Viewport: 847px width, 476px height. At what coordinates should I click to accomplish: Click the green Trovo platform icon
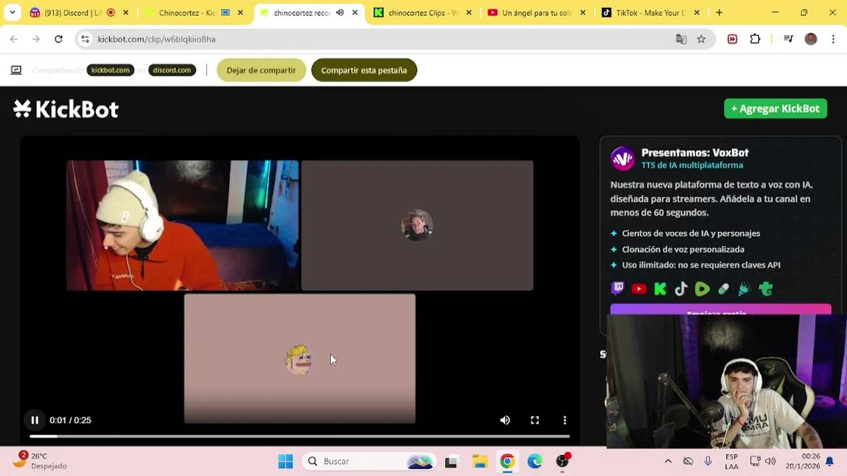tap(766, 289)
